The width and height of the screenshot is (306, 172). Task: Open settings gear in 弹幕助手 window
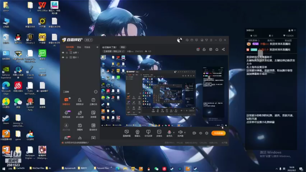(x=292, y=31)
